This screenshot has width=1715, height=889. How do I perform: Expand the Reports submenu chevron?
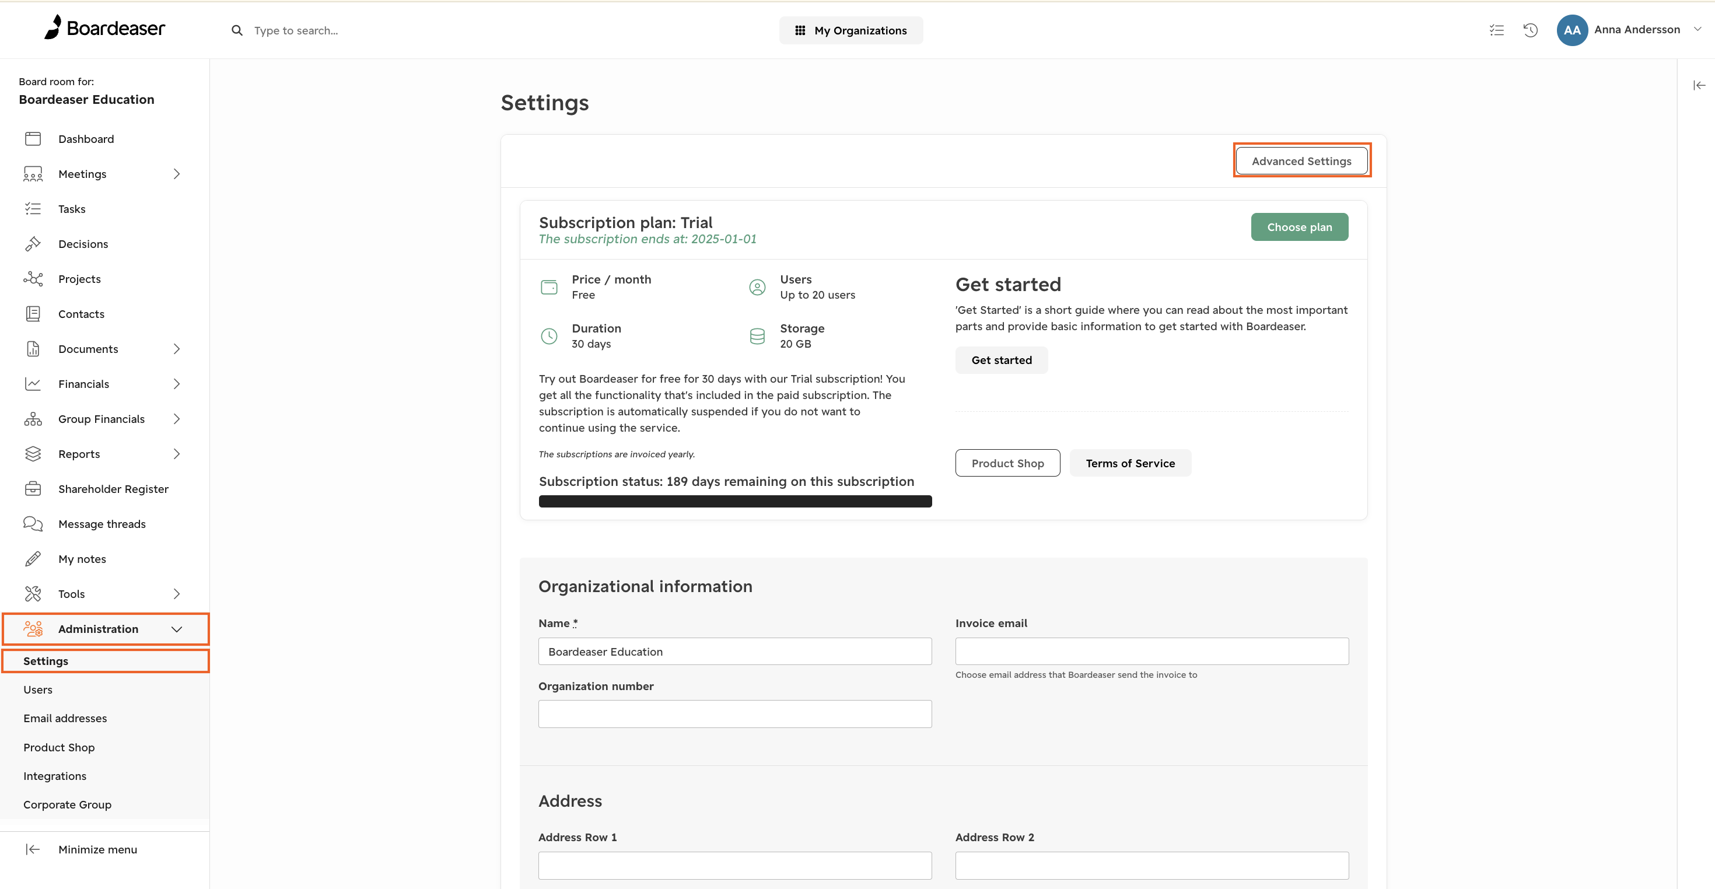176,453
